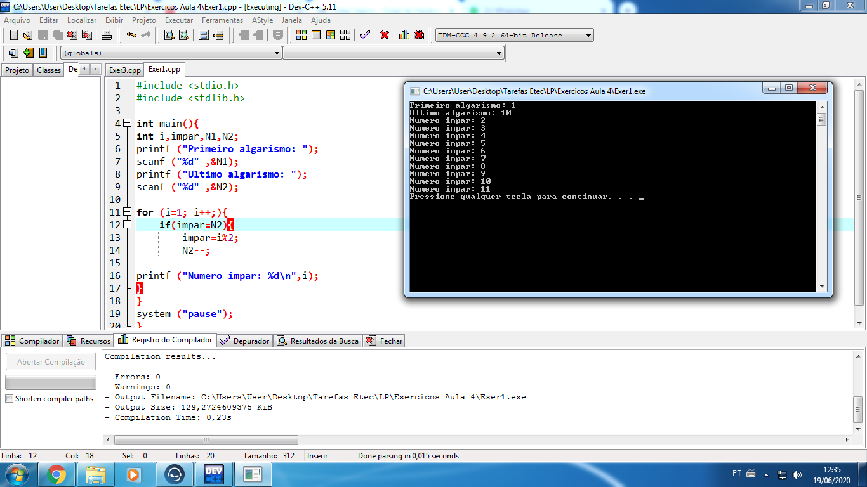
Task: Open the Executar menu
Action: [179, 20]
